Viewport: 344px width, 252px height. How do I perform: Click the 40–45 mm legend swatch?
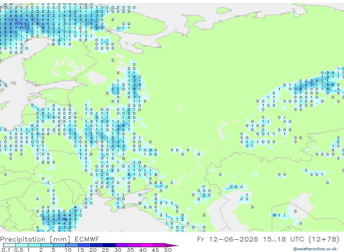147,245
